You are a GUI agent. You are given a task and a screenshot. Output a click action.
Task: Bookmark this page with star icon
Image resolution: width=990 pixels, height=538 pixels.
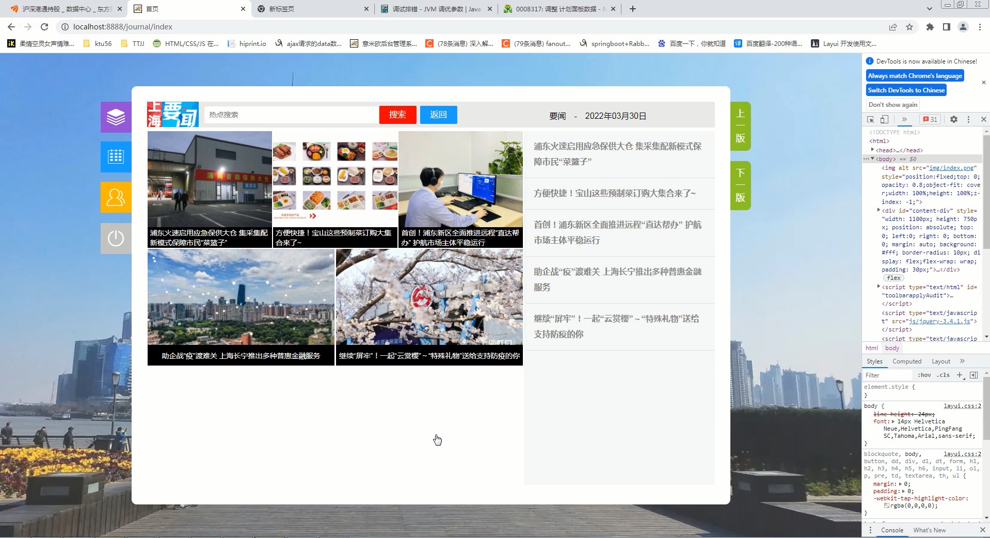[909, 27]
